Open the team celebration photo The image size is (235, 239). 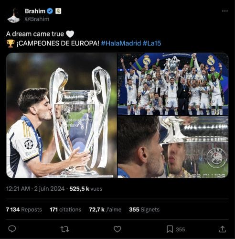(173, 84)
